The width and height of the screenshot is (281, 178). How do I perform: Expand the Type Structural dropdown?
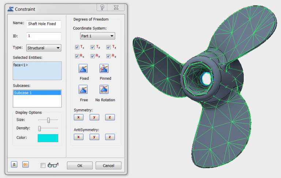44,48
